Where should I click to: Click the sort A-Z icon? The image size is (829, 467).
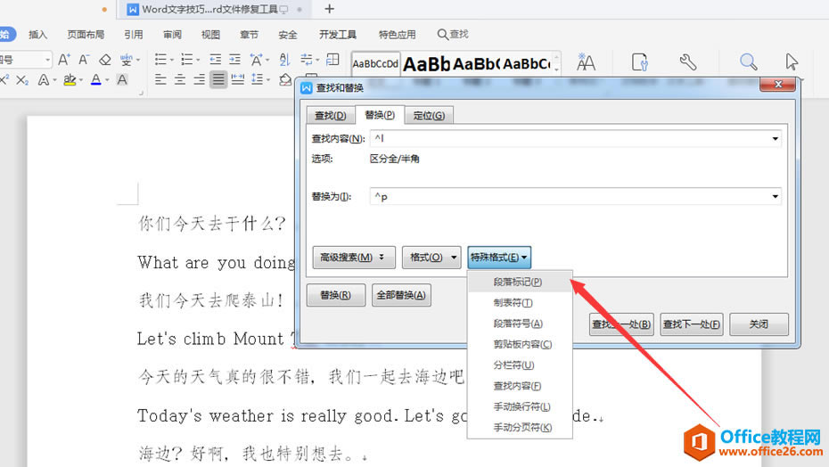[284, 59]
